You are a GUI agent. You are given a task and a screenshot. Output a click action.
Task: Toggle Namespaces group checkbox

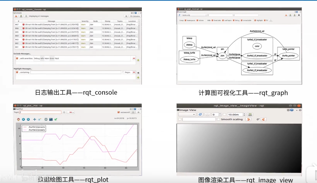click(x=185, y=20)
